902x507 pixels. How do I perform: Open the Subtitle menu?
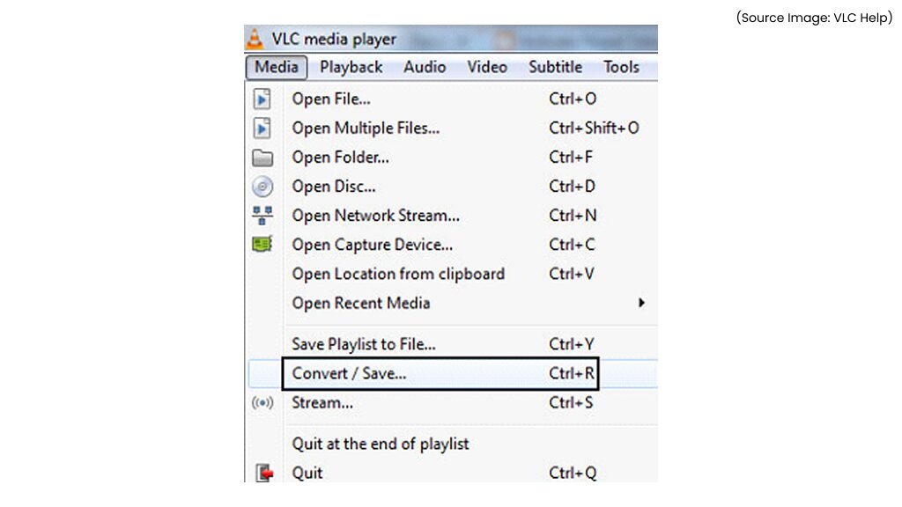[x=555, y=67]
